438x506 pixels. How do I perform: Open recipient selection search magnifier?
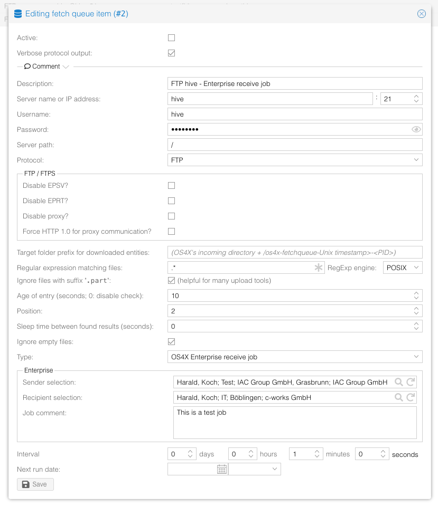pos(398,397)
